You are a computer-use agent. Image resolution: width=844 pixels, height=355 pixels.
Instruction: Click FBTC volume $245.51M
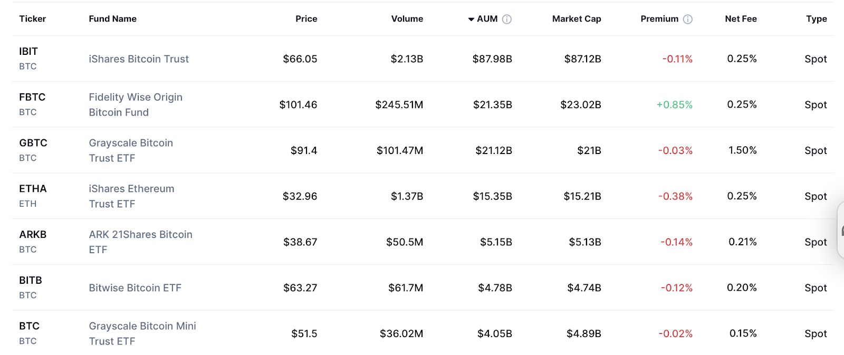399,104
